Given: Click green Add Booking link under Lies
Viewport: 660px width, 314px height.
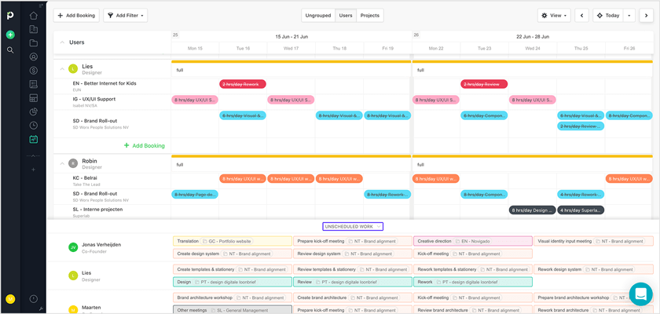Looking at the screenshot, I should coord(144,146).
